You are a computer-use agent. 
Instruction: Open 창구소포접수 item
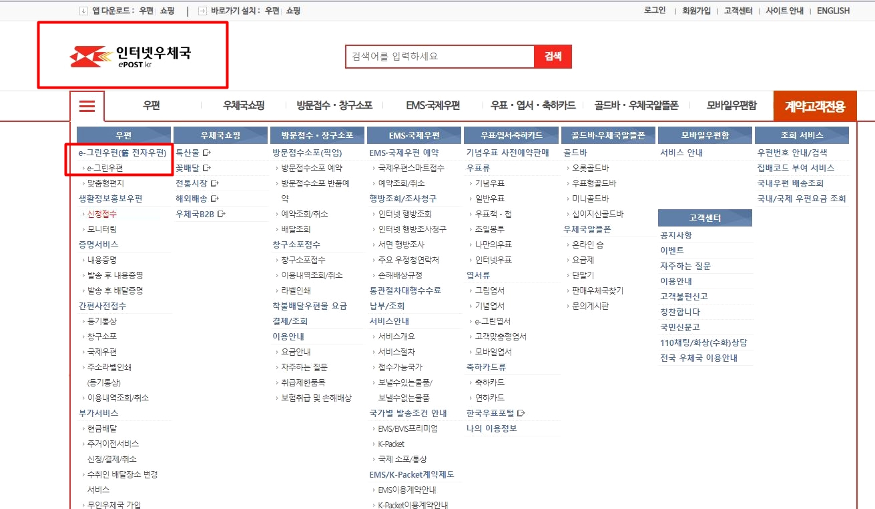303,260
